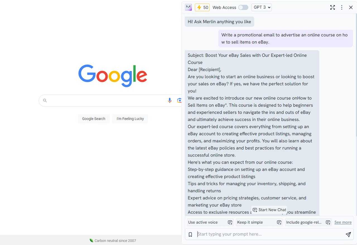Open the three-dot options menu
Viewport: 357px width, 245px height.
click(342, 8)
